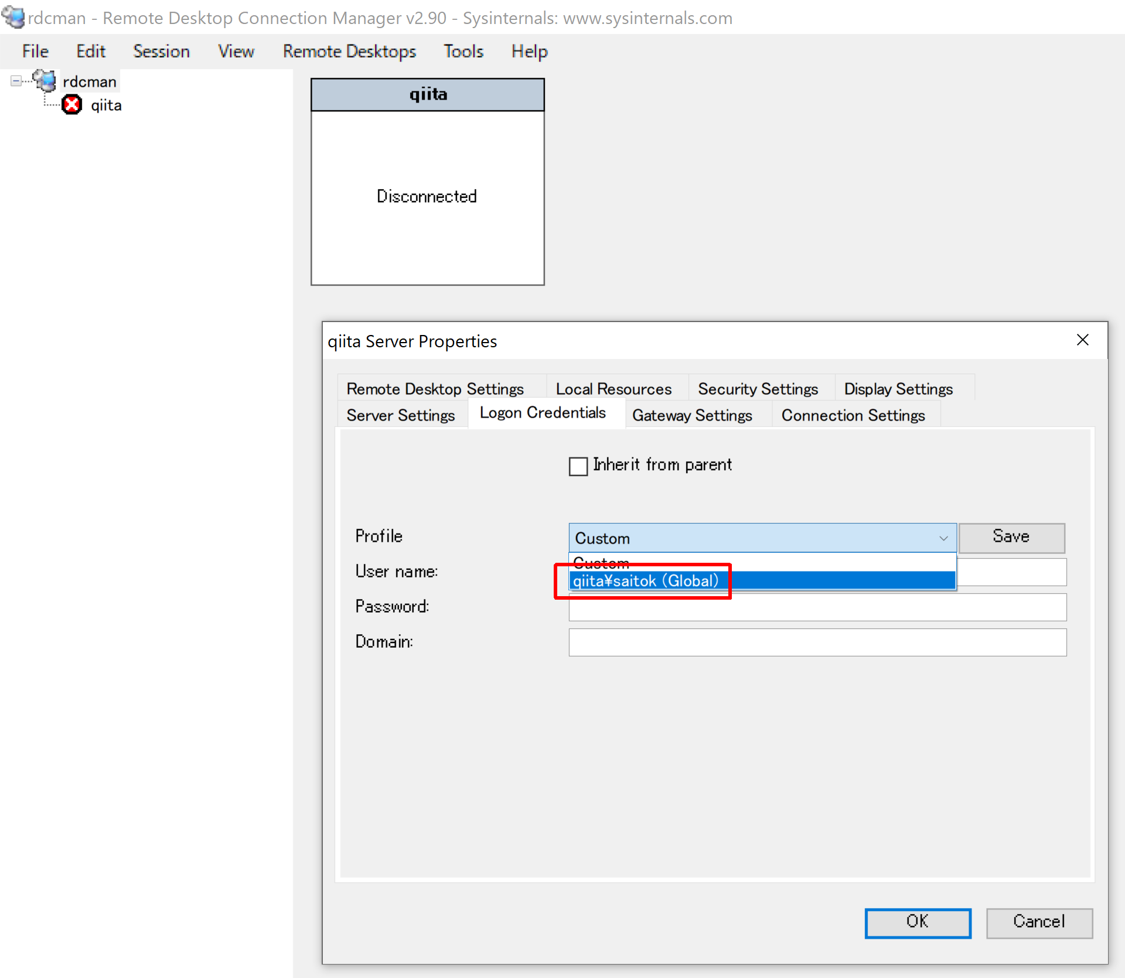The width and height of the screenshot is (1125, 978).
Task: Collapse the rdcman tree node
Action: click(x=16, y=81)
